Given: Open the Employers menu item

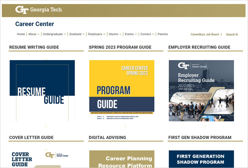Looking at the screenshot, I should pos(95,34).
